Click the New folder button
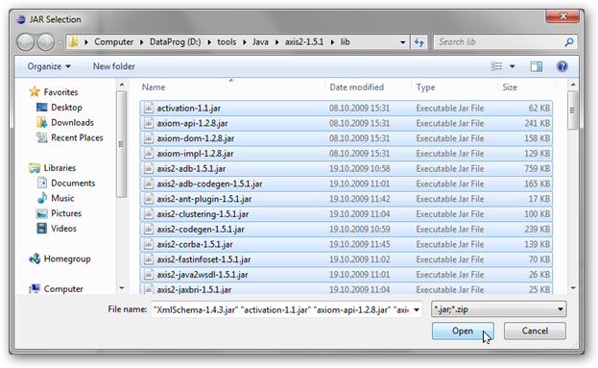The height and width of the screenshot is (368, 598). point(113,66)
